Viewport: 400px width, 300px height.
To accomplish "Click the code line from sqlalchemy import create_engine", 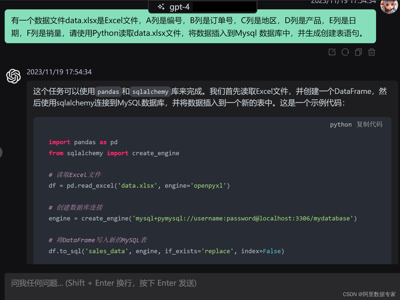I will (114, 153).
